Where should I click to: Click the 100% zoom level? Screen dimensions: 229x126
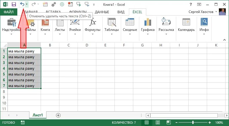click(219, 123)
